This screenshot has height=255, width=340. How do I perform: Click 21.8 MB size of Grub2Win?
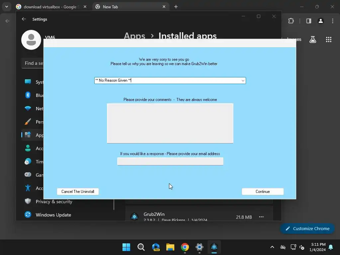(x=244, y=217)
